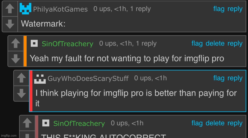This screenshot has height=138, width=248.
Task: Click the imgflip.com watermark
Action: [x=9, y=136]
